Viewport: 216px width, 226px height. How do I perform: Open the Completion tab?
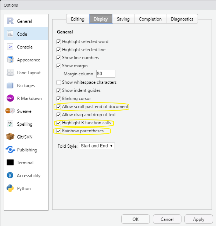[x=150, y=19]
